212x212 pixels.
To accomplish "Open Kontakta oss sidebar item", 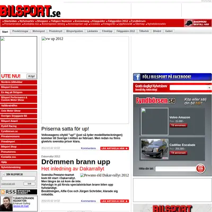I will pos(19,157).
